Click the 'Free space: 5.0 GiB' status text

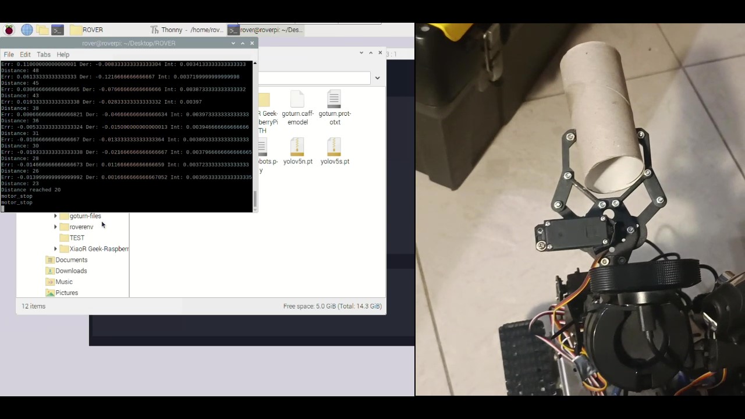[x=332, y=306]
